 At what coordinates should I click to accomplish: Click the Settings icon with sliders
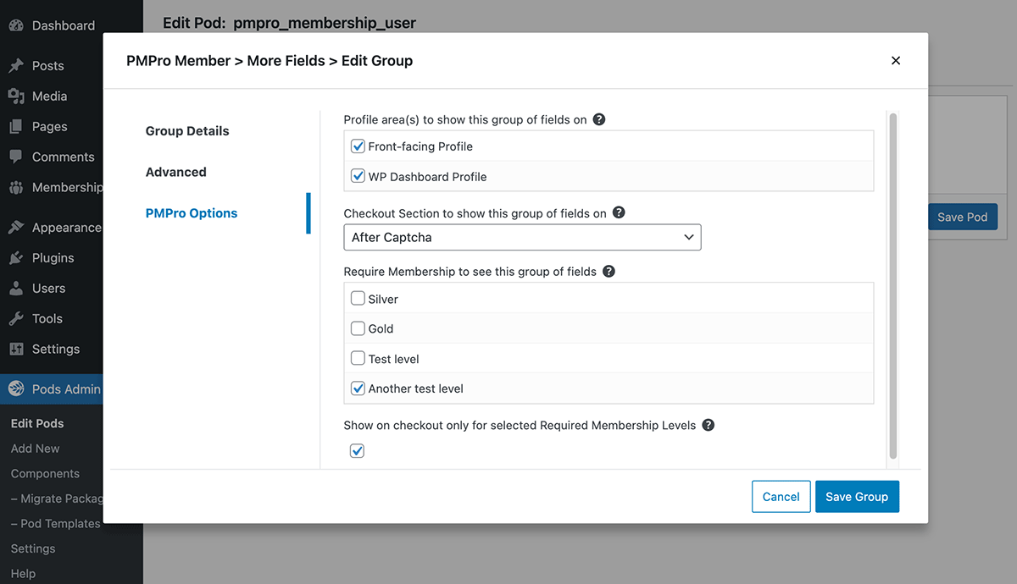click(x=16, y=349)
